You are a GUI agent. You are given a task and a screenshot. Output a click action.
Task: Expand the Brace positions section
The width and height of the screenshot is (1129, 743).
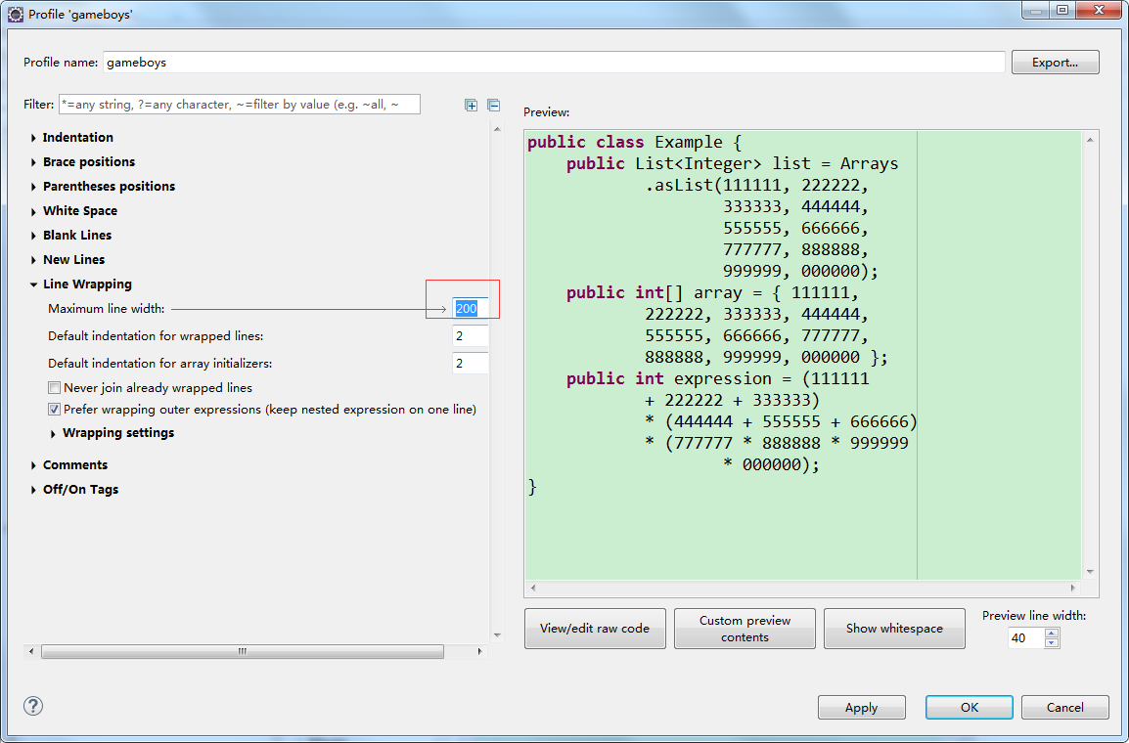coord(33,162)
